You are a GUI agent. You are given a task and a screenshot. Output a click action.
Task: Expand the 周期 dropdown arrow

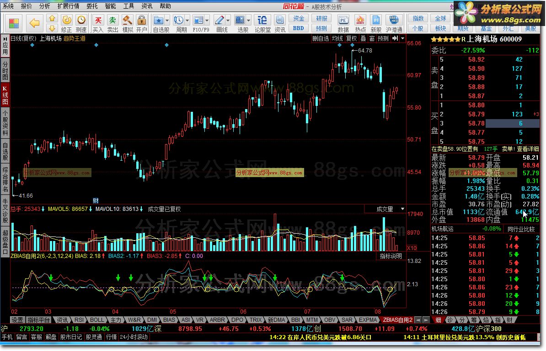coord(187,20)
